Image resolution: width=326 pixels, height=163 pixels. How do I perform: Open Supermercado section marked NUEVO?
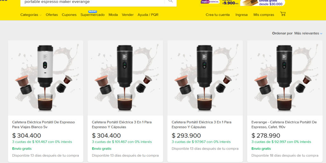[x=92, y=15]
